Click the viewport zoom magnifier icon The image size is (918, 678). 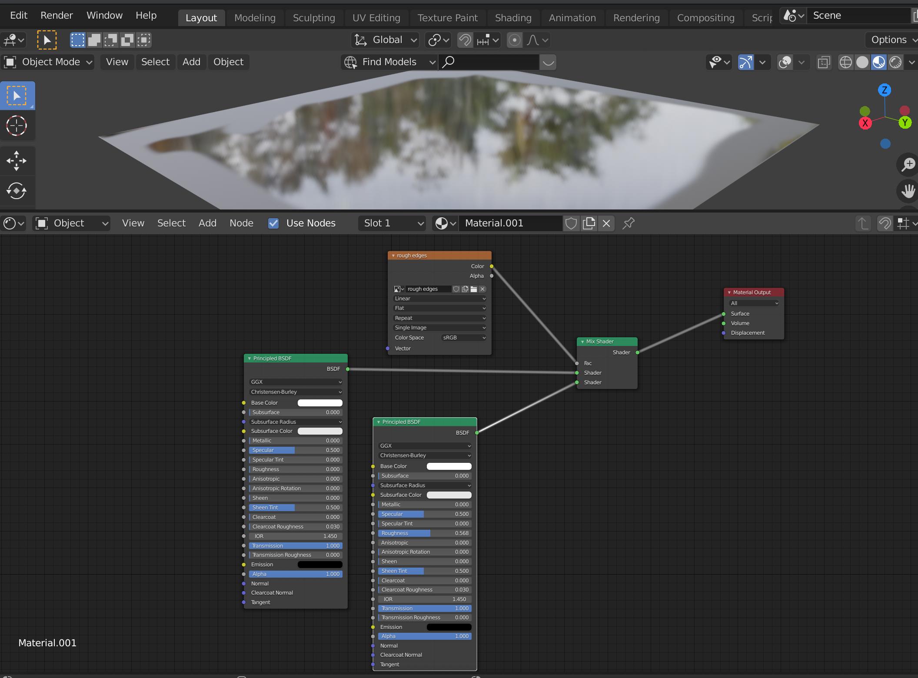[x=908, y=164]
